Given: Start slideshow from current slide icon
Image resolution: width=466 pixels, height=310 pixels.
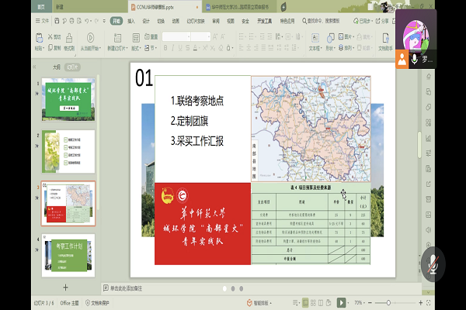Looking at the screenshot, I should coord(90,38).
